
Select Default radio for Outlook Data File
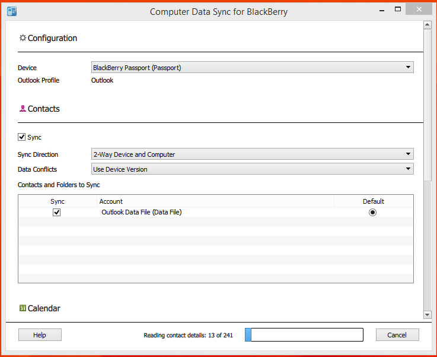point(372,212)
